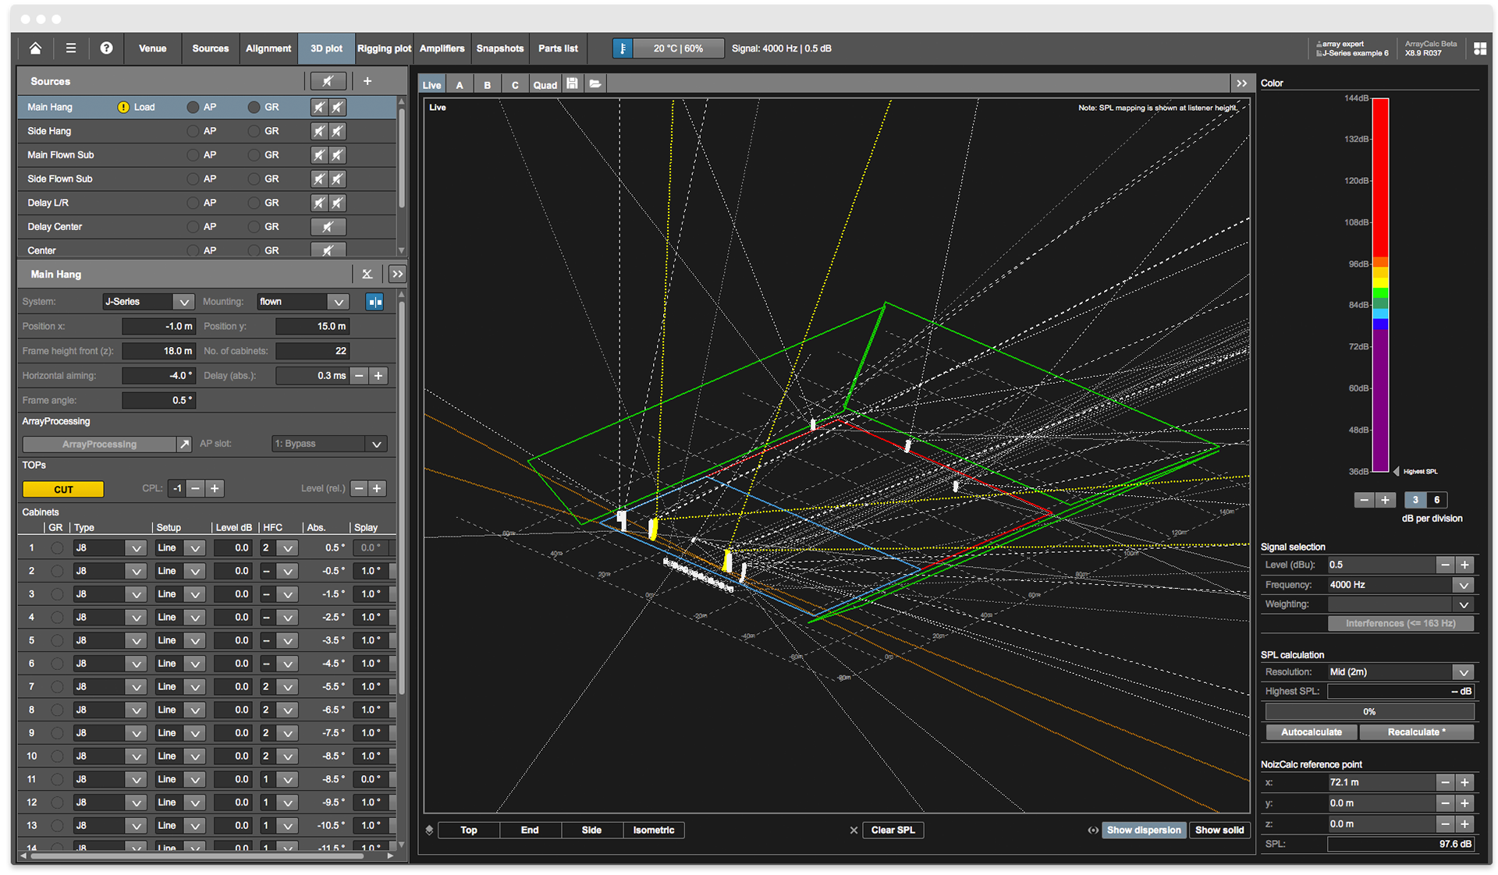Mute all sources in Sources header
Viewport: 1498px width, 875px height.
(328, 81)
